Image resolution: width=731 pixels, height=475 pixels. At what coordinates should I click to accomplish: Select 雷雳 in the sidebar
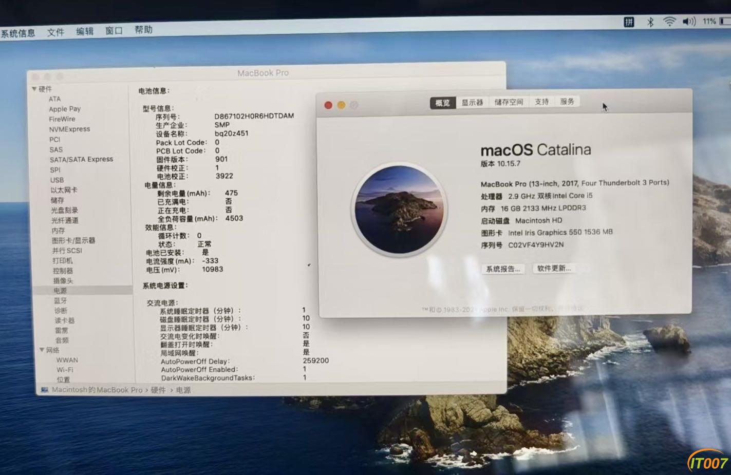point(62,330)
